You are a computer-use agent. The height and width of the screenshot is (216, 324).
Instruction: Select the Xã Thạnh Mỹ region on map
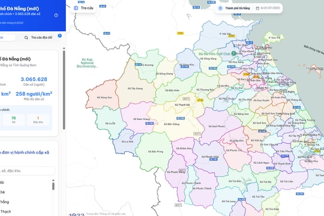[x=182, y=105]
